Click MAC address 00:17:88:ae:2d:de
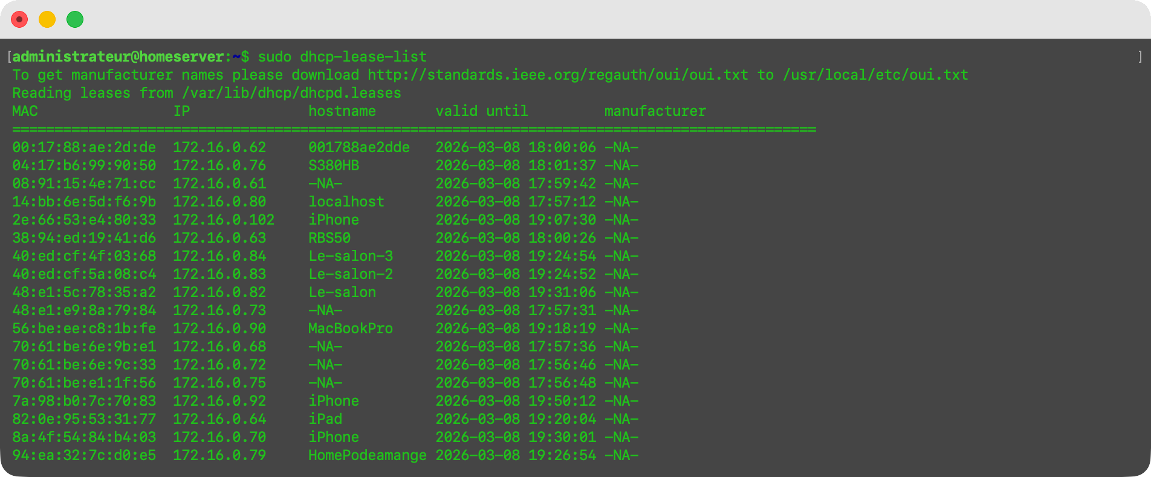 pyautogui.click(x=84, y=147)
